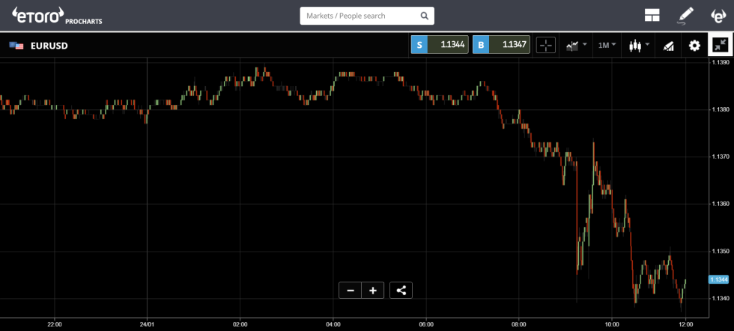
Task: Share the chart via share icon
Action: click(401, 291)
